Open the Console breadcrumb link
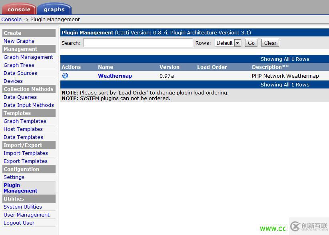Image resolution: width=329 pixels, height=235 pixels. pos(11,20)
